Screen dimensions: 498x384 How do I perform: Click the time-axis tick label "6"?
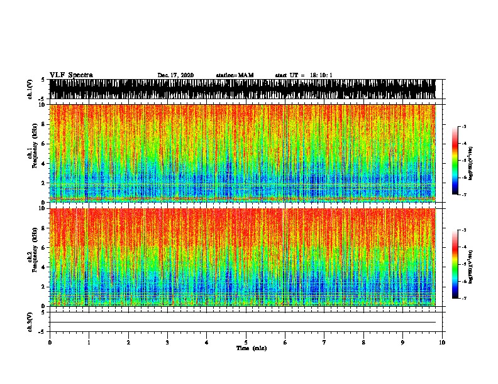click(x=285, y=343)
